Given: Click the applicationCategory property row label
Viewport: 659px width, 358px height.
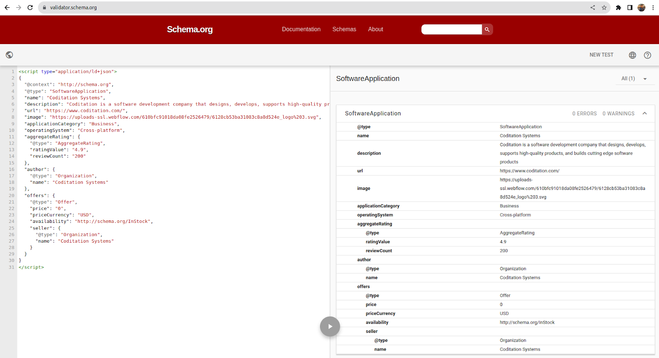Looking at the screenshot, I should [378, 206].
